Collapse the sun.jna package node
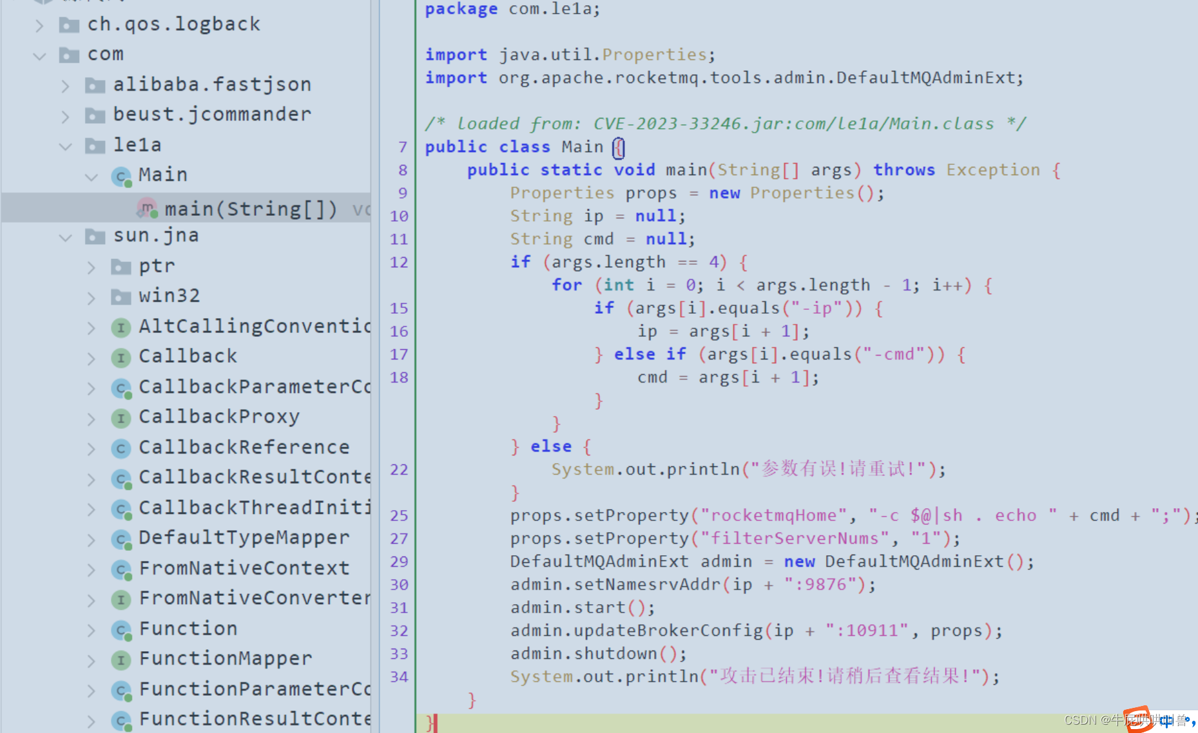This screenshot has width=1198, height=733. [65, 237]
